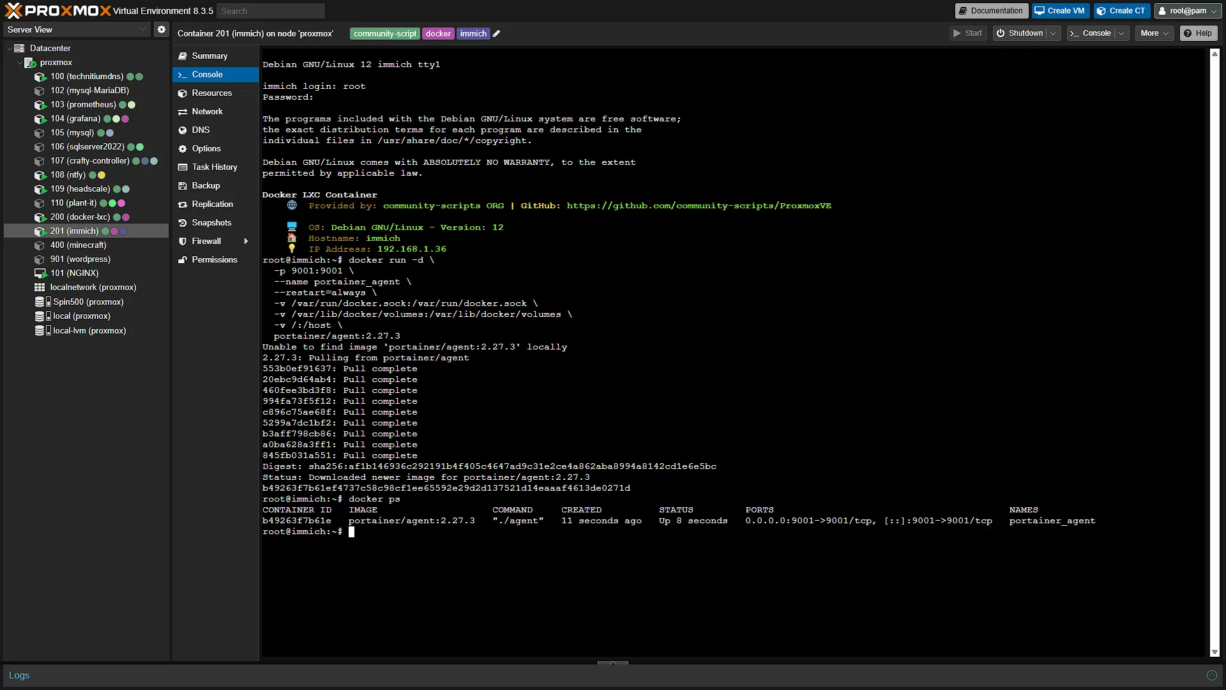This screenshot has width=1226, height=690.
Task: Expand the Firewall submenu arrow
Action: pos(246,241)
